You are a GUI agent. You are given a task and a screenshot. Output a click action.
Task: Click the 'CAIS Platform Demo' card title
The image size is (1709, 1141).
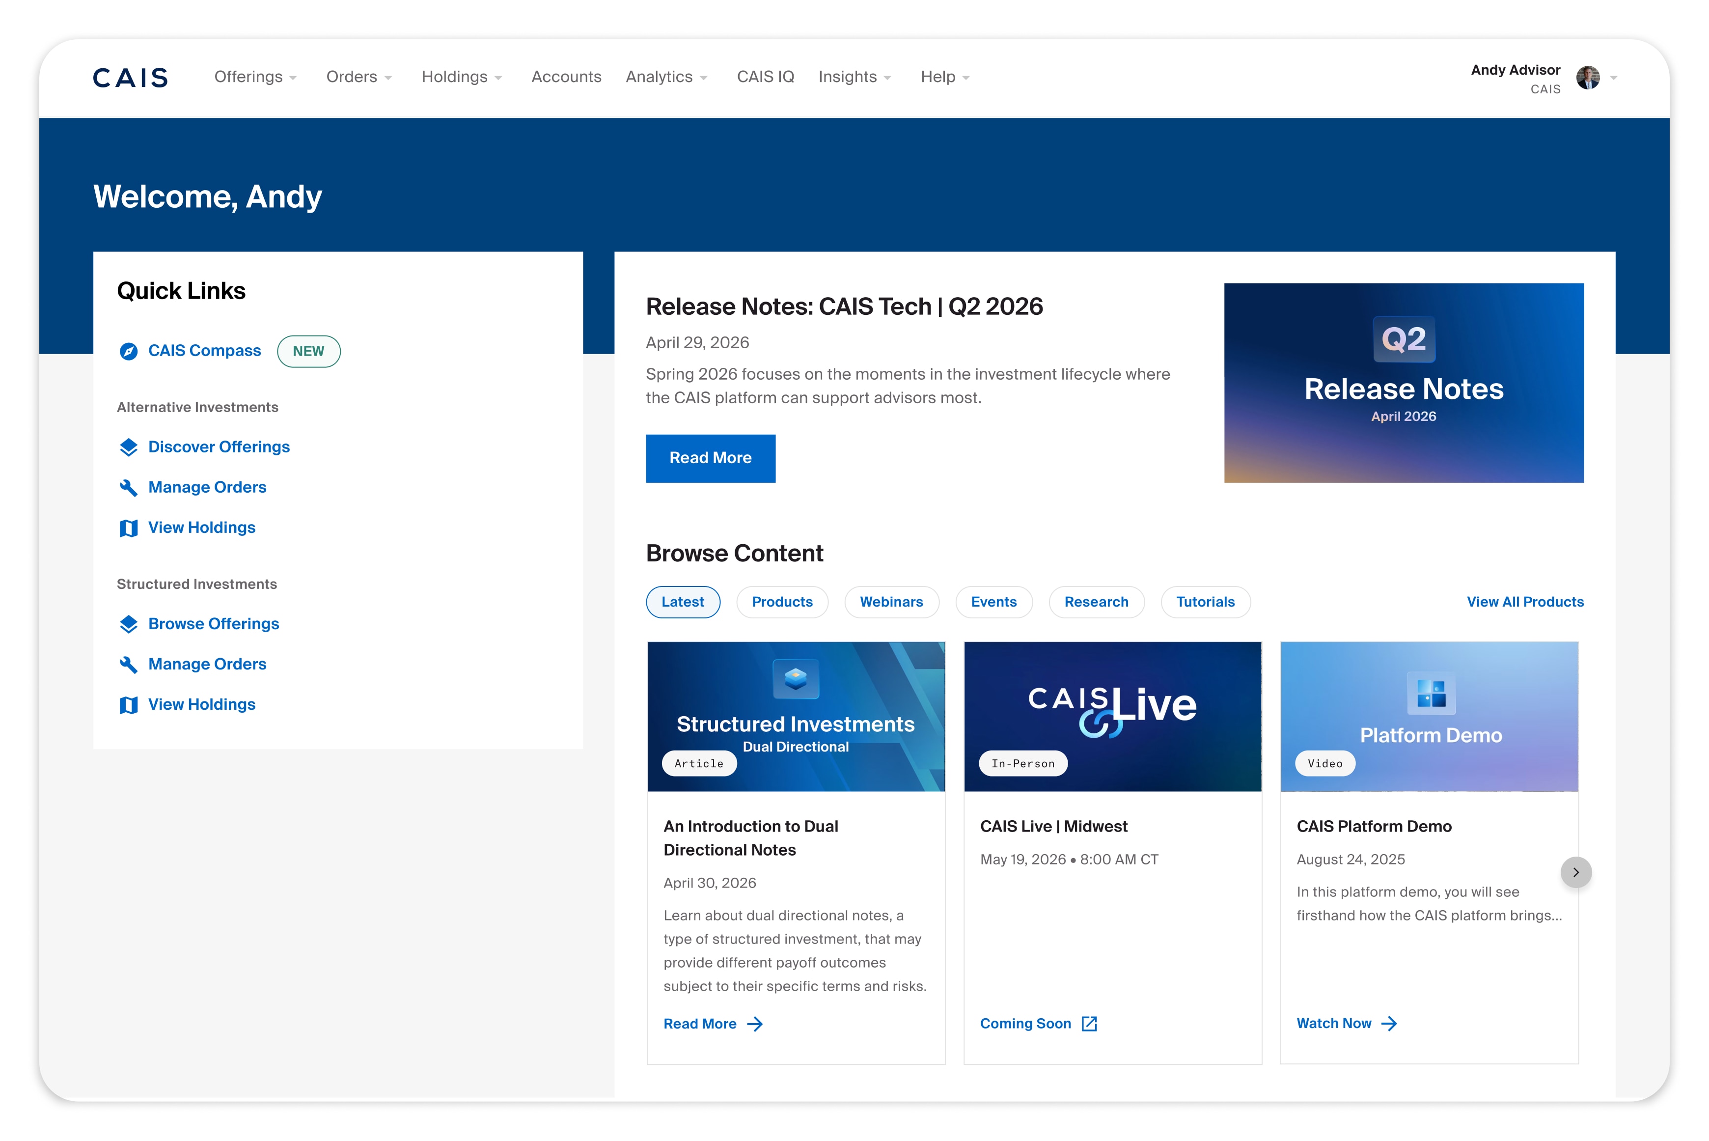click(x=1374, y=827)
